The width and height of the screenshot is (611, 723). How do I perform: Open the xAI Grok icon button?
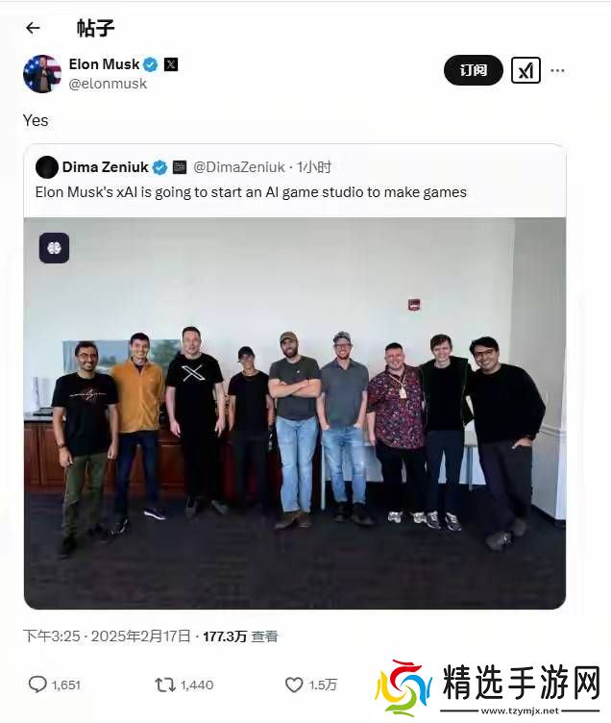[x=525, y=70]
